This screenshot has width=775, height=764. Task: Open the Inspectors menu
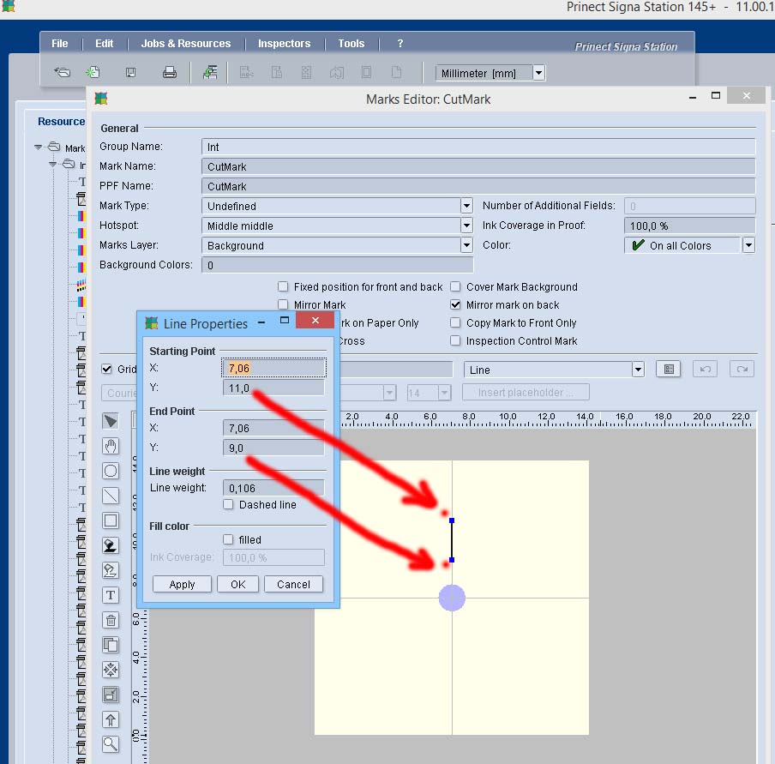point(285,44)
